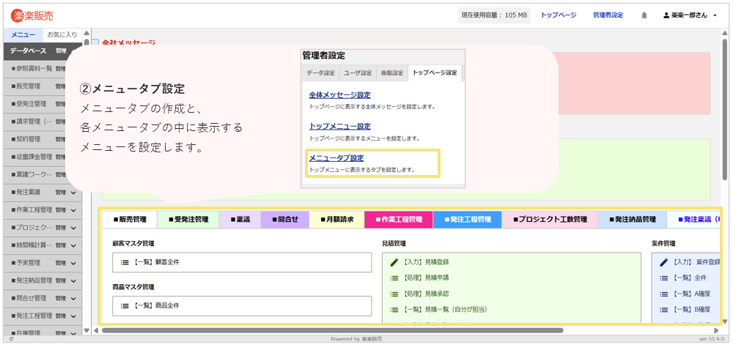This screenshot has height=350, width=733.
Task: Click 管理 beside ■契約管理 in the sidebar
Action: coord(60,139)
